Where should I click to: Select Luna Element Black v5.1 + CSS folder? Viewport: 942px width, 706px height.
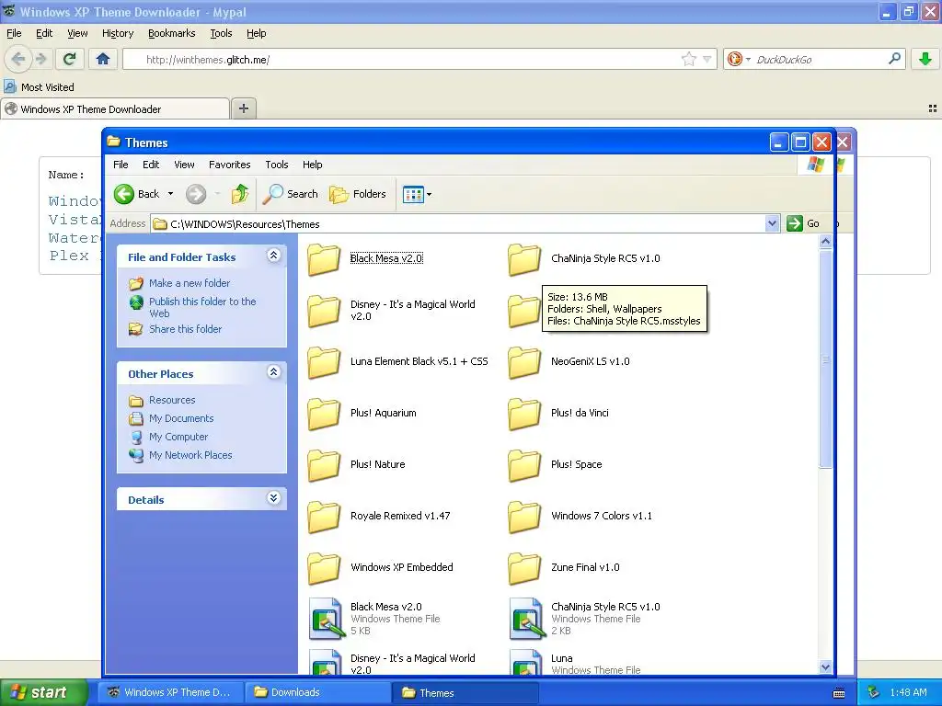[398, 361]
